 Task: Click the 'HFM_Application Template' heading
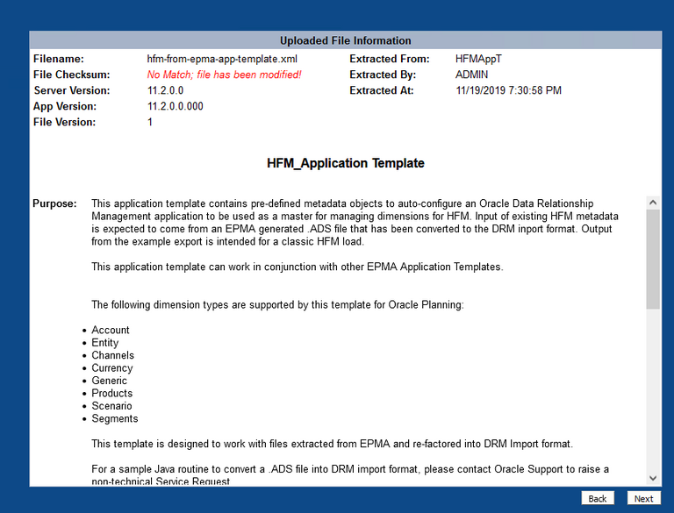point(345,163)
